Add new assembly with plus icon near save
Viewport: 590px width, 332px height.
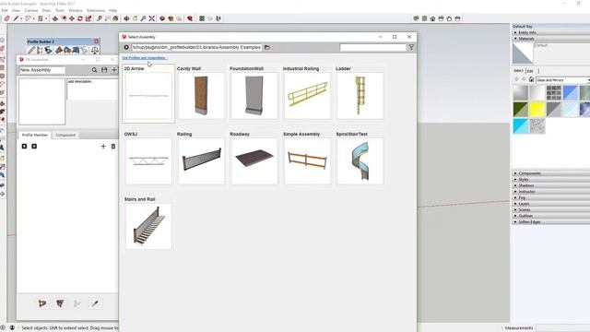click(x=113, y=70)
